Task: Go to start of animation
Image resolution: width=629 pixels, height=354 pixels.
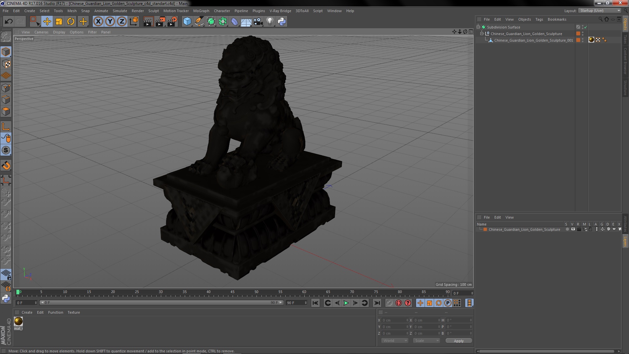Action: [315, 303]
